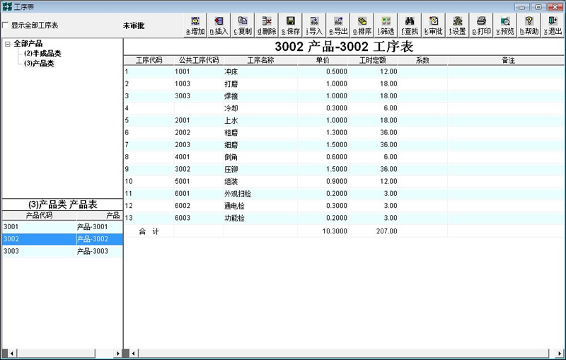Select the 冷却 process name cell
Viewport: 566px width, 360px height.
[260, 108]
